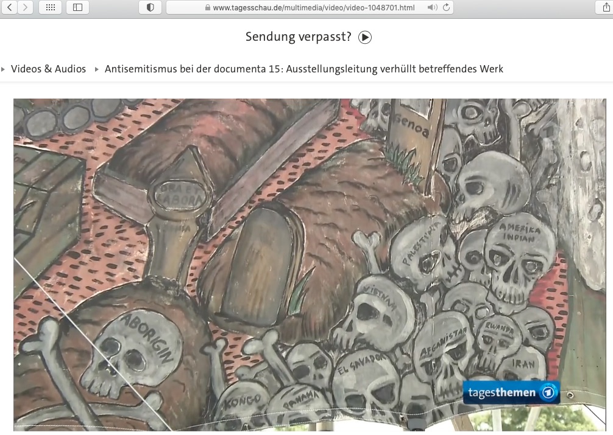The height and width of the screenshot is (435, 613).
Task: Go back with the Safari back arrow
Action: click(10, 7)
